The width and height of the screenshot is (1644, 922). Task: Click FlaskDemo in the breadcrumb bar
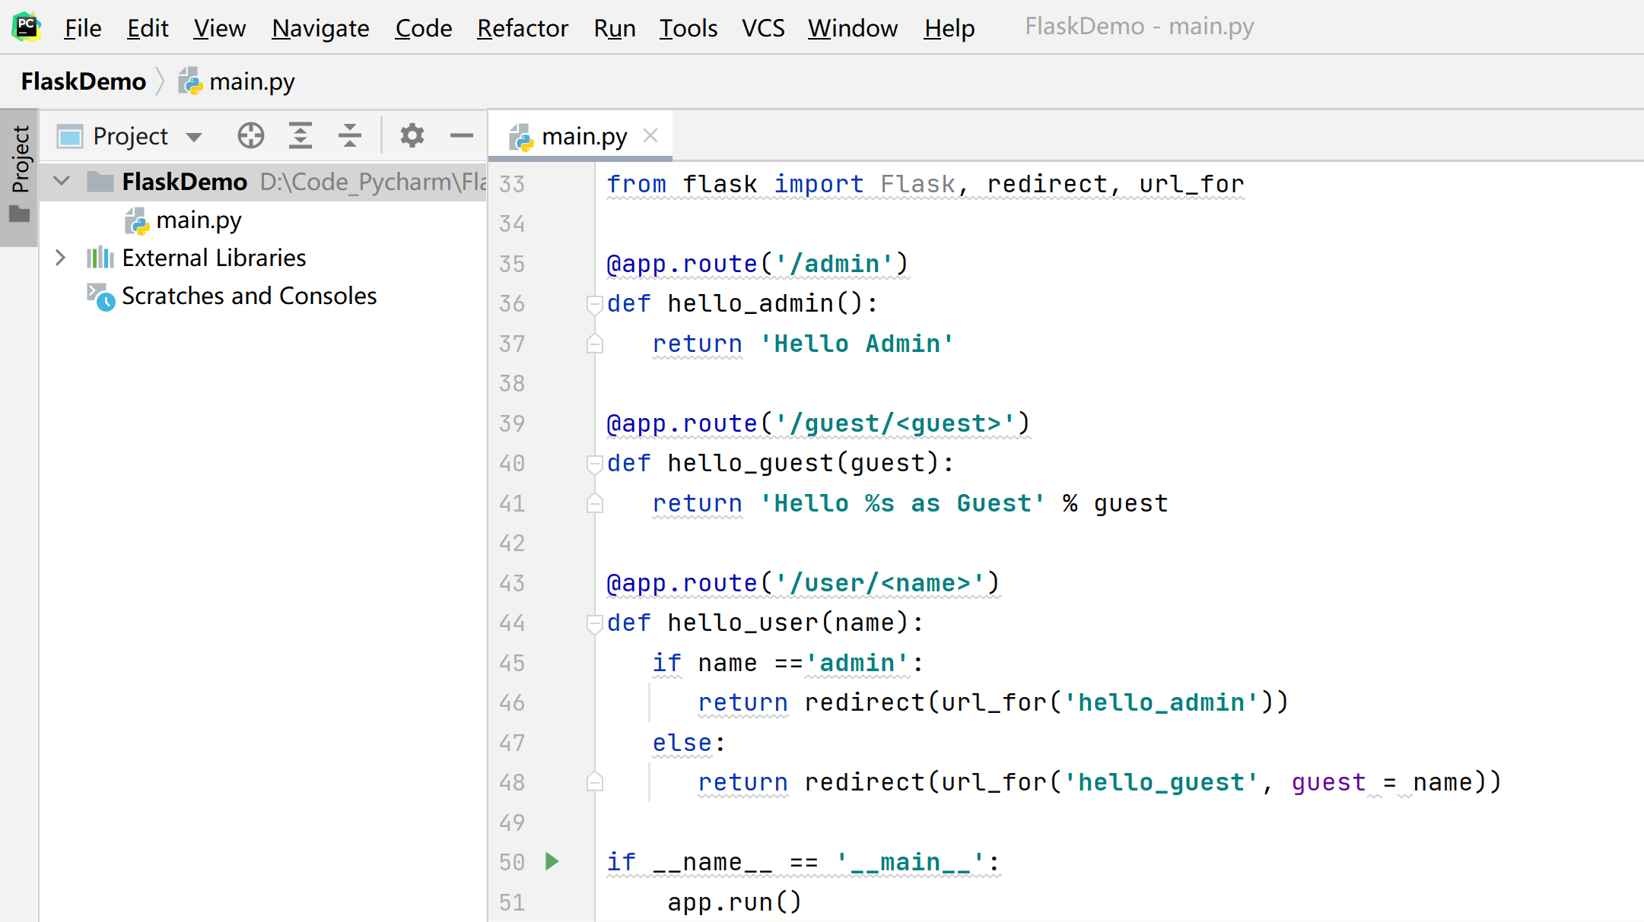click(84, 81)
